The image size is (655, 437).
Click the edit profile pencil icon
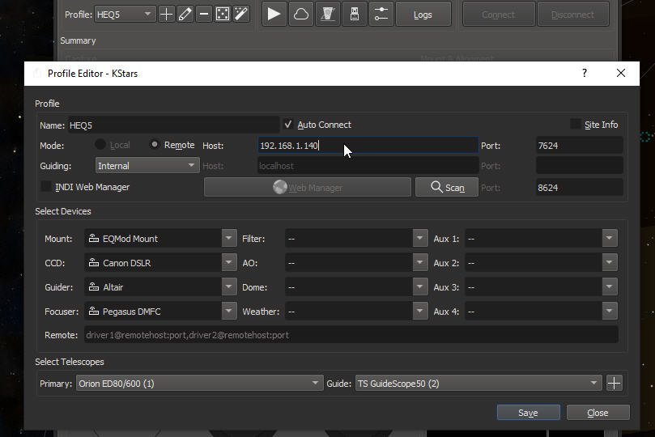tap(185, 15)
